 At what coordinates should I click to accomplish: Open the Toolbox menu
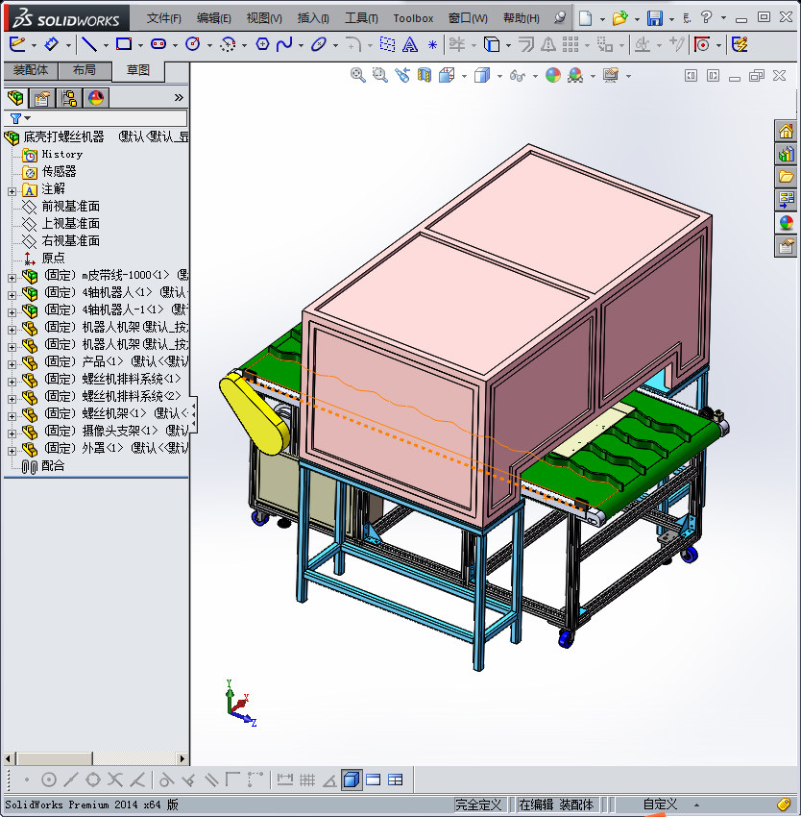click(413, 18)
